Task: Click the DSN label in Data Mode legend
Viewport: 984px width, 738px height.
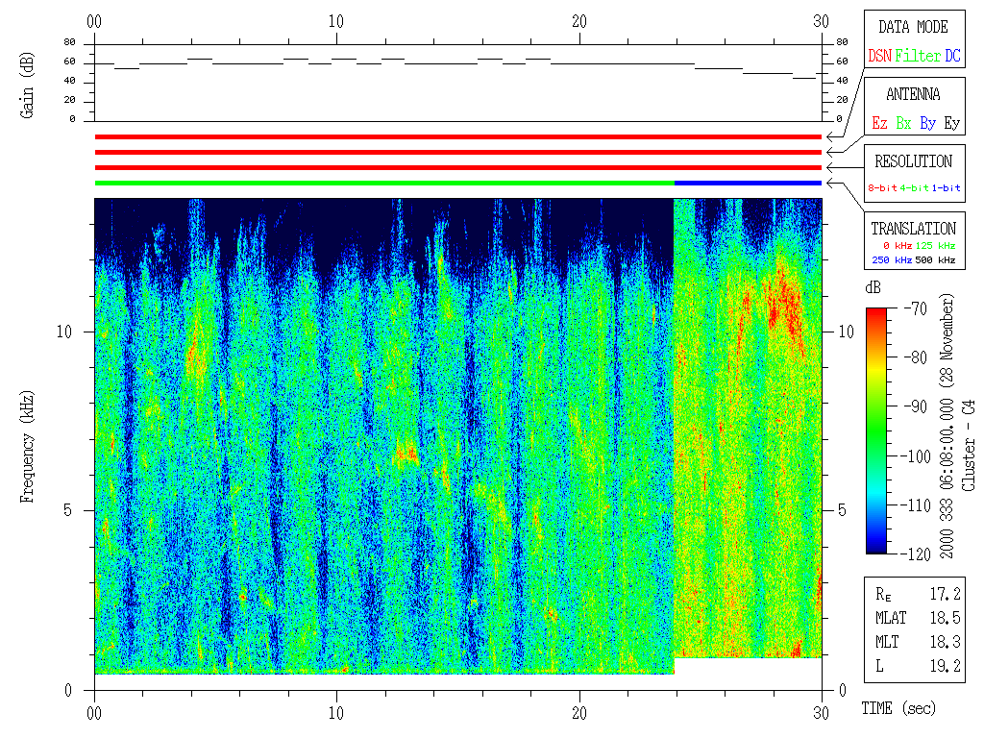Action: (x=879, y=57)
